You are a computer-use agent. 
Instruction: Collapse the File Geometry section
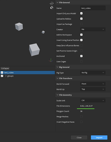[57, 95]
